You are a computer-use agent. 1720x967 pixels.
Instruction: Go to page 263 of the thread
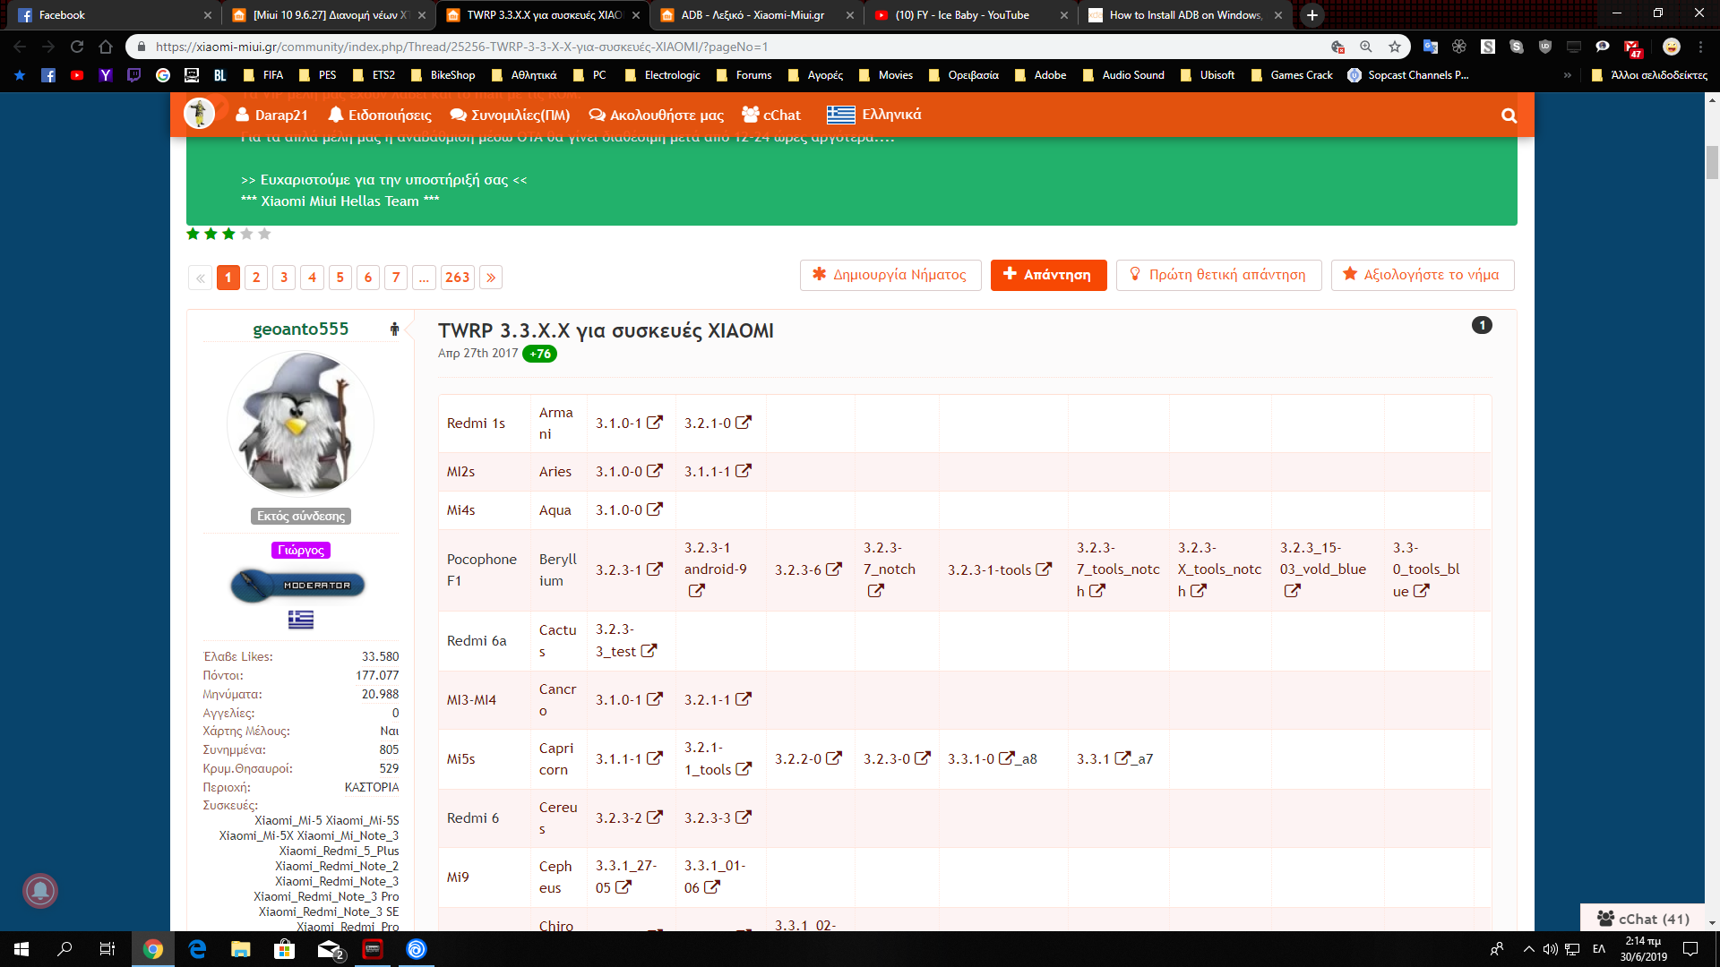click(457, 278)
